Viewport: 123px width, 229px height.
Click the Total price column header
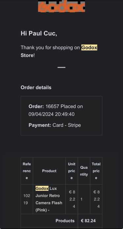96,171
